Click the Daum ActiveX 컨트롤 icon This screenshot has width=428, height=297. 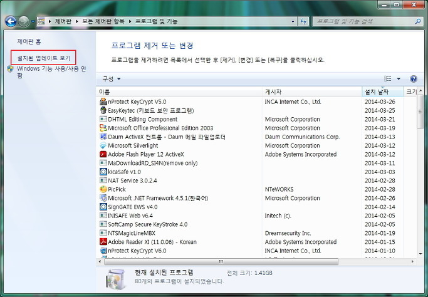coord(103,137)
